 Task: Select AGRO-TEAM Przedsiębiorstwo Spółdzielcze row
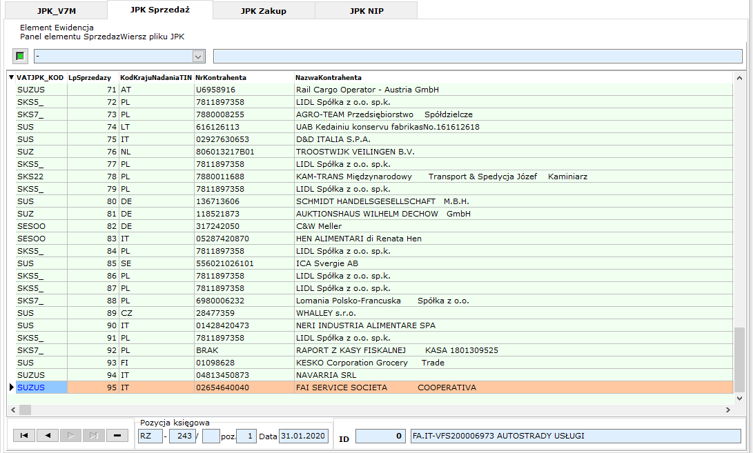coord(375,114)
